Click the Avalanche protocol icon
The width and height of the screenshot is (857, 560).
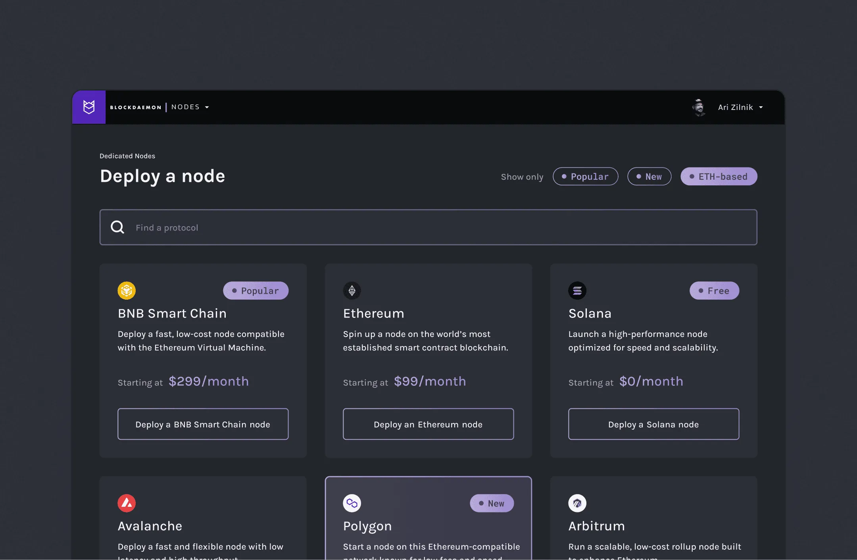click(x=127, y=503)
